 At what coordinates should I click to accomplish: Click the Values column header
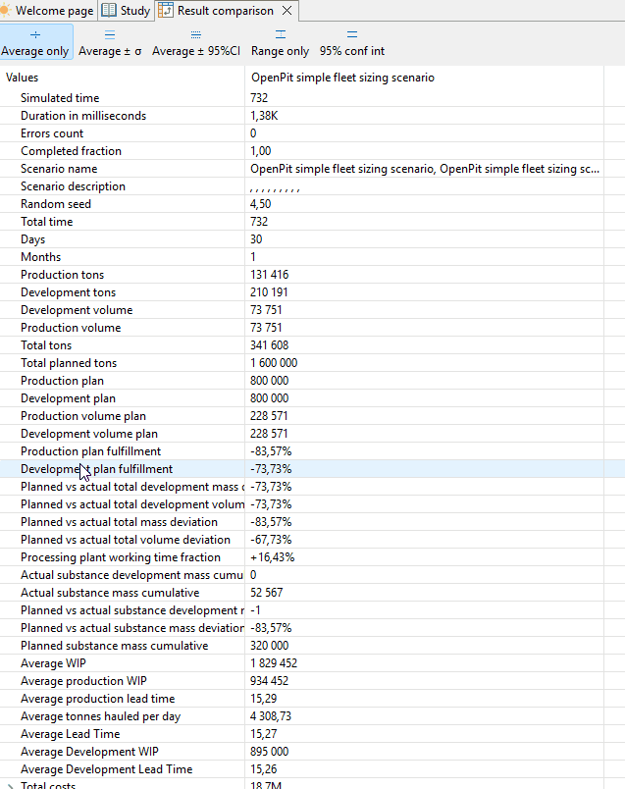(x=23, y=78)
